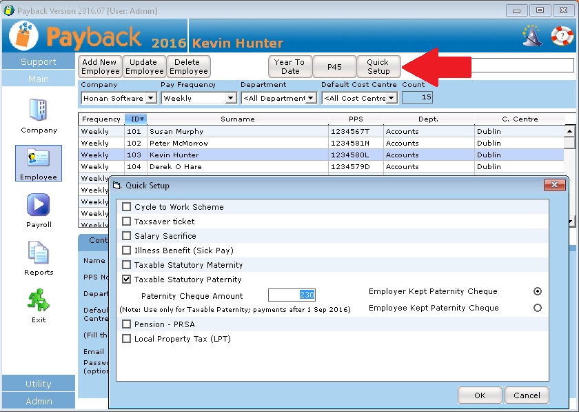
Task: Expand the Company dropdown list
Action: [x=151, y=99]
